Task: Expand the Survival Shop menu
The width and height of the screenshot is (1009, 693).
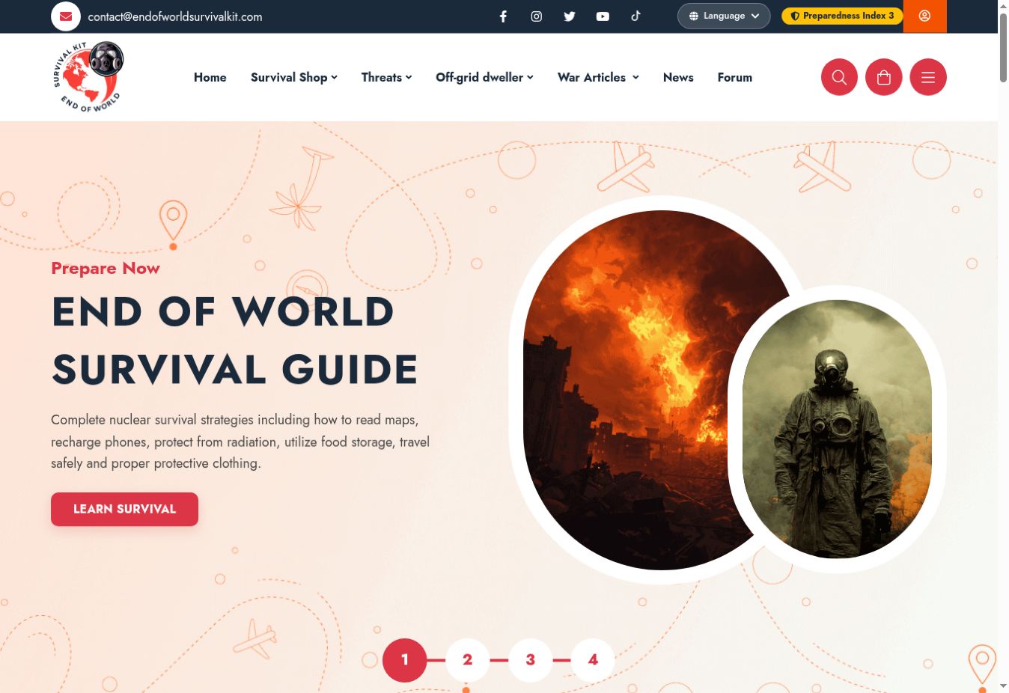Action: [294, 77]
